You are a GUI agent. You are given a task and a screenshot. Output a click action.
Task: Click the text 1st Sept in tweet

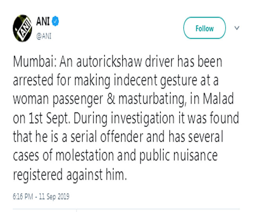click(x=49, y=118)
